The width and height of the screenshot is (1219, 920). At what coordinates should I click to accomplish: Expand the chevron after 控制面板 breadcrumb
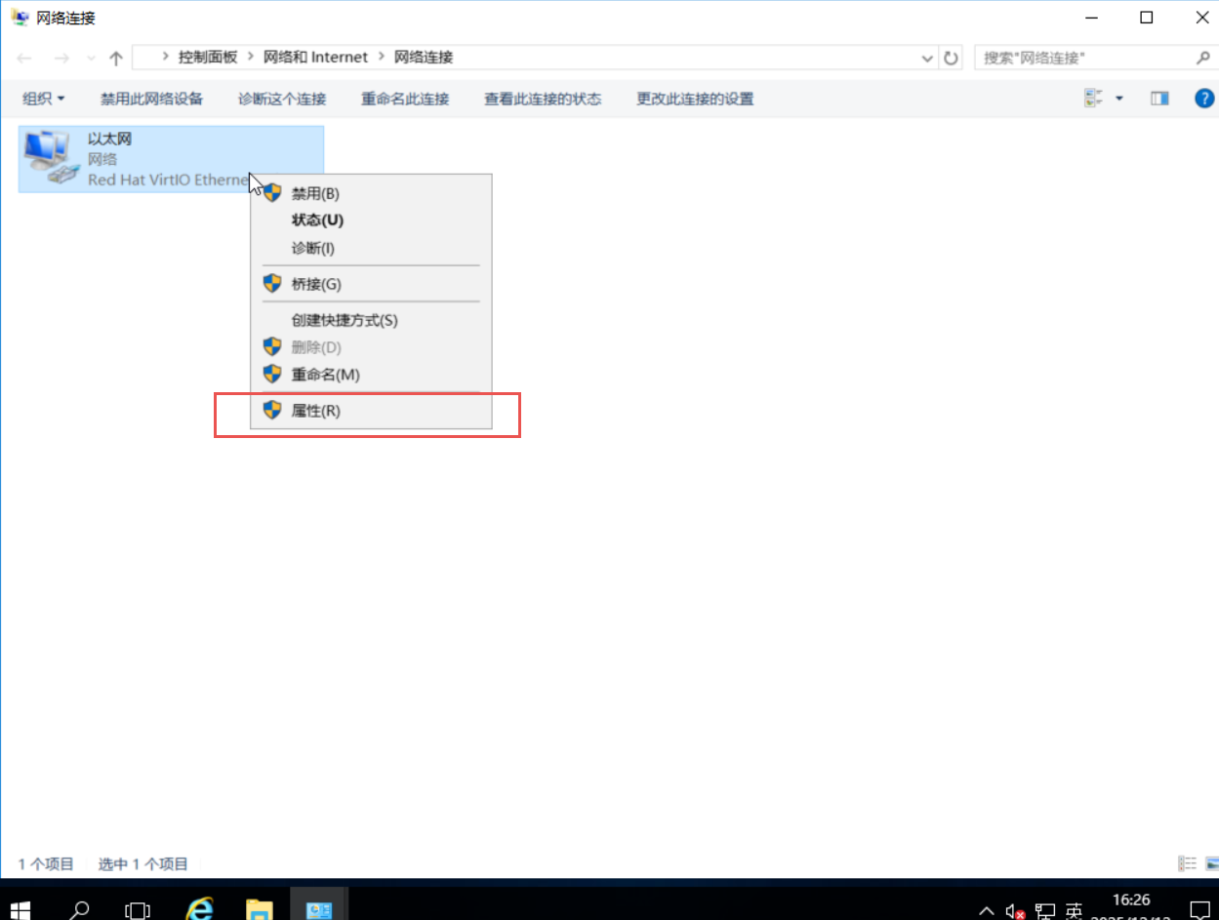click(251, 58)
